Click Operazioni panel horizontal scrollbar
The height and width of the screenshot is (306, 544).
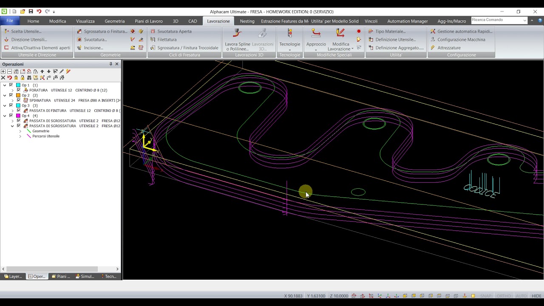(52, 269)
